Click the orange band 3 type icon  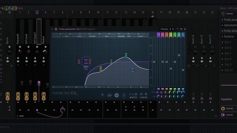point(167,35)
